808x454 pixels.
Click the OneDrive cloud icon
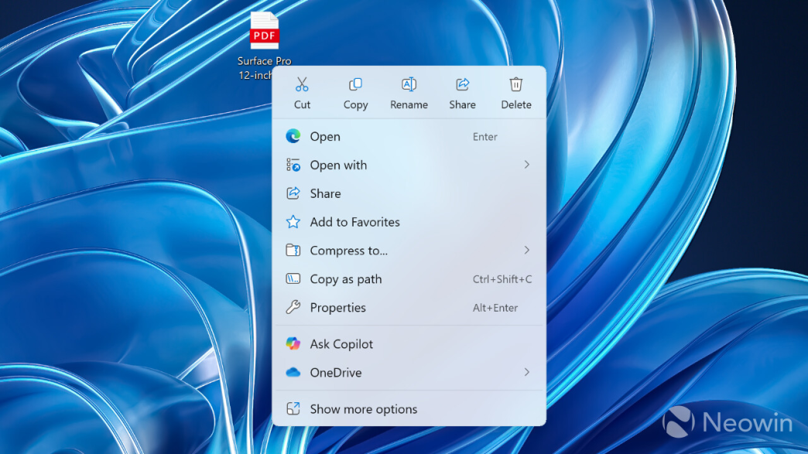[293, 372]
